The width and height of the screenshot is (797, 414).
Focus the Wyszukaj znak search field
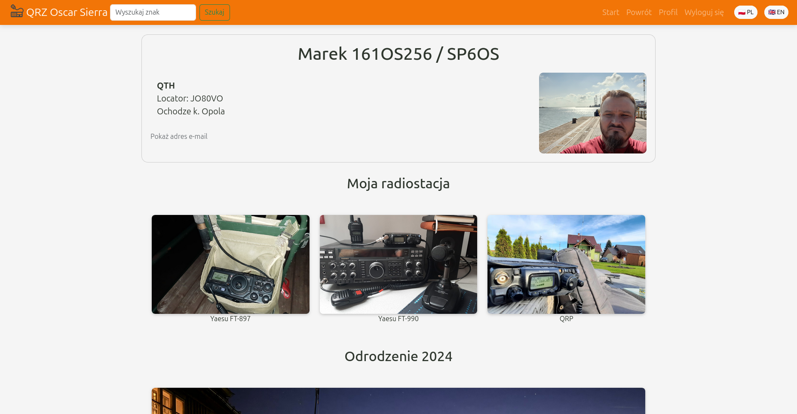coord(153,12)
